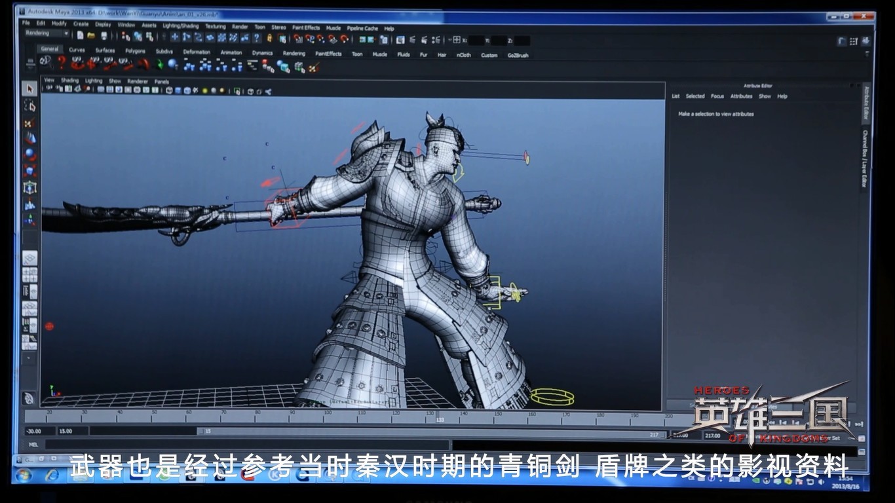
Task: Open the viewport Renderer menu
Action: [x=138, y=81]
